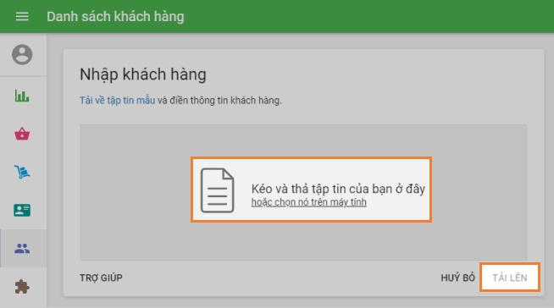
Task: Download the sample file via 'Tải về tập tin mẫu'
Action: [x=117, y=101]
